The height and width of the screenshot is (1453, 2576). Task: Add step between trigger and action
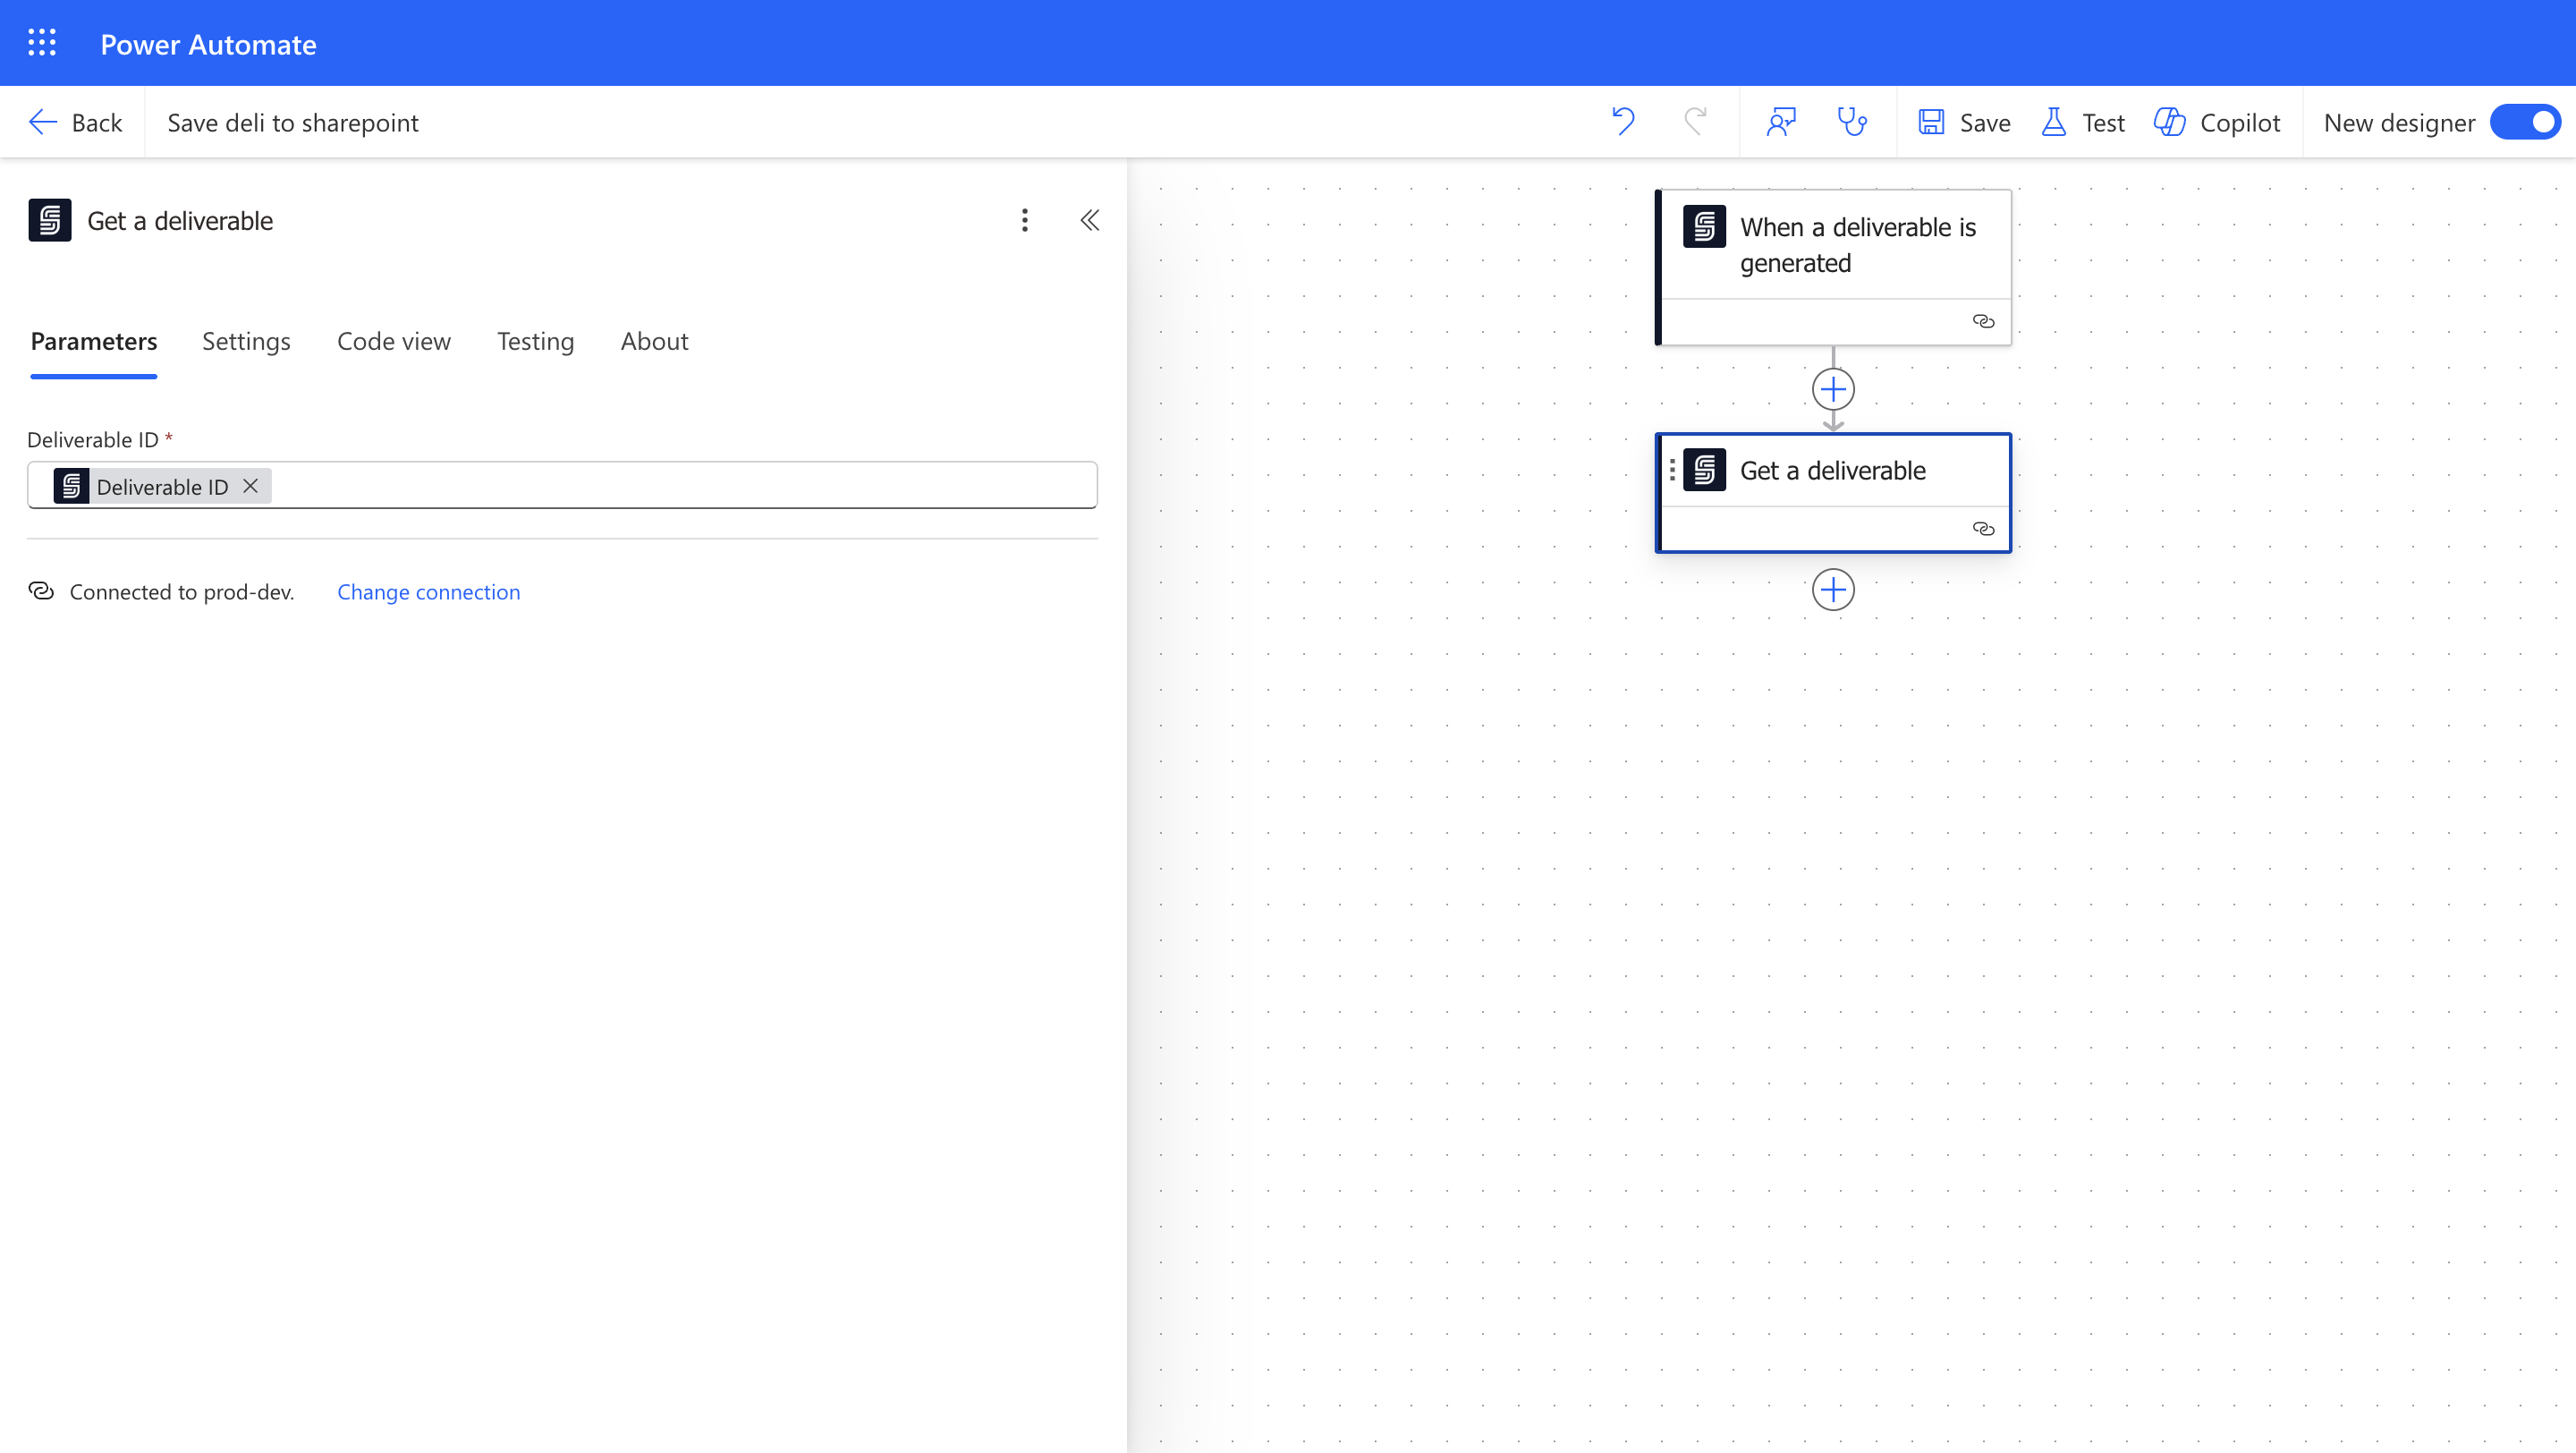1832,389
